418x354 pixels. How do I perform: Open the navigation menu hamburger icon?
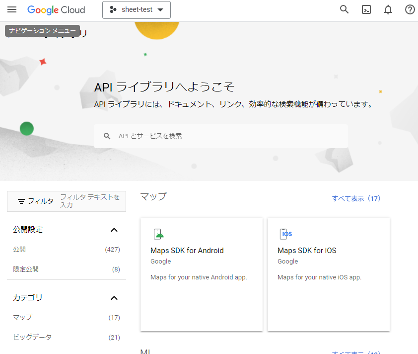click(x=12, y=9)
